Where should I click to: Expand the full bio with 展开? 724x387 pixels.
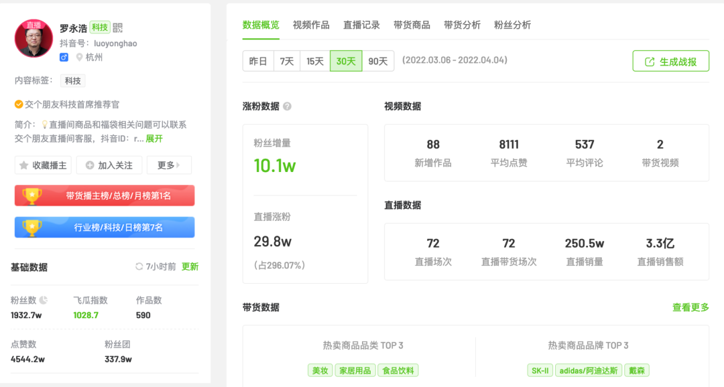point(154,139)
